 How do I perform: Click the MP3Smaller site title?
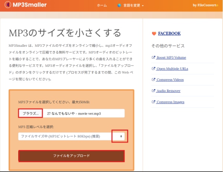(30, 5)
